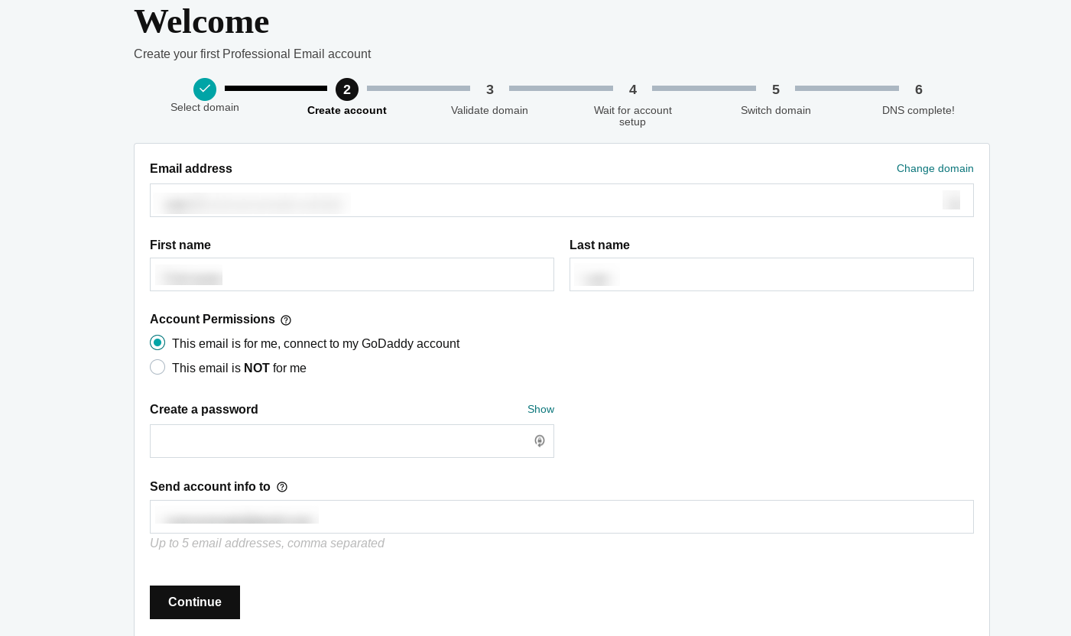Click the icon inside Email address field

[x=951, y=200]
